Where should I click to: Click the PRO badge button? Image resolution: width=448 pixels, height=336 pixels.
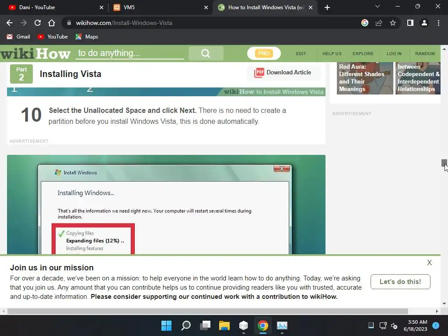264,53
